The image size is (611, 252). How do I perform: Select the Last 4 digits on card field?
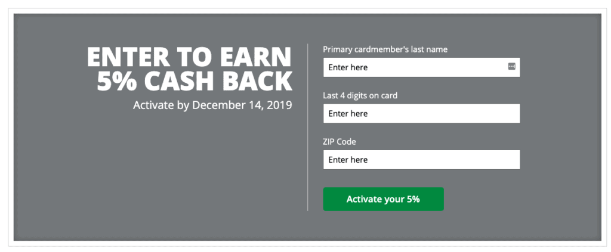tap(421, 113)
